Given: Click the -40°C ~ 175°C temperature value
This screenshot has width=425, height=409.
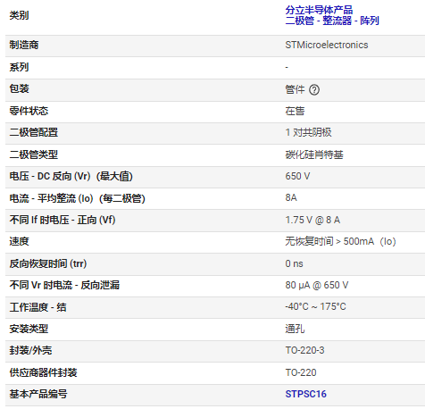Looking at the screenshot, I should click(315, 306).
